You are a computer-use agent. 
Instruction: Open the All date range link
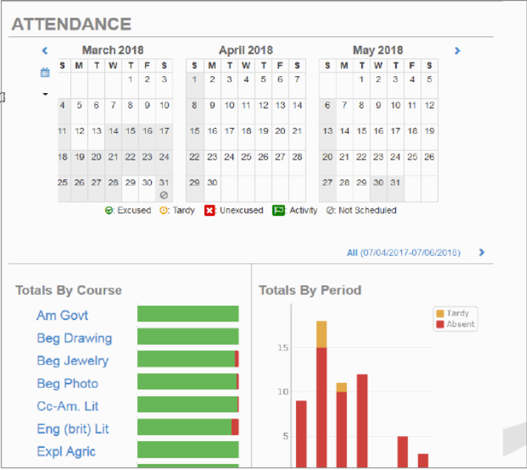(403, 253)
